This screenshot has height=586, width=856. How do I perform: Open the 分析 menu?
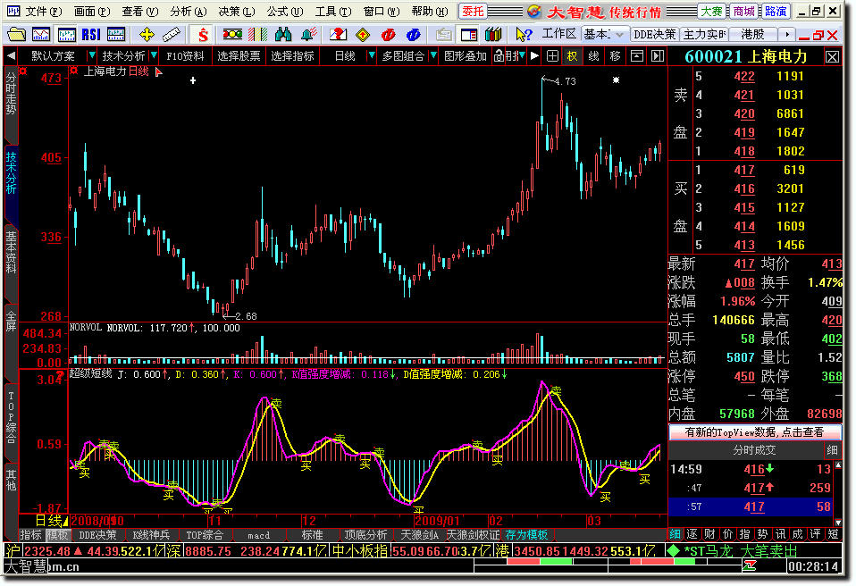[188, 12]
